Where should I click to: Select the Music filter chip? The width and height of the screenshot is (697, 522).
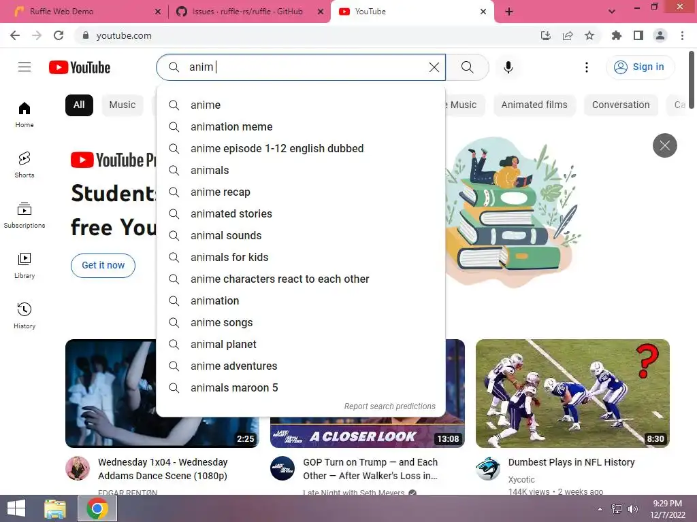(123, 105)
